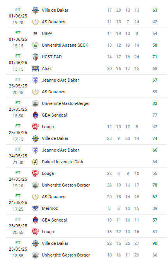Select the 83 final score for Université Gaston-Berger

[x=155, y=103]
